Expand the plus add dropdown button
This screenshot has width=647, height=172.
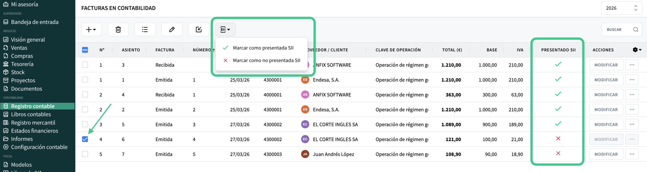[91, 30]
